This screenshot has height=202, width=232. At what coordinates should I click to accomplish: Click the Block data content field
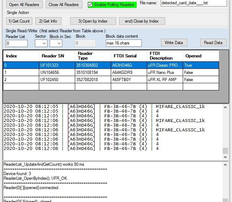pos(123,43)
